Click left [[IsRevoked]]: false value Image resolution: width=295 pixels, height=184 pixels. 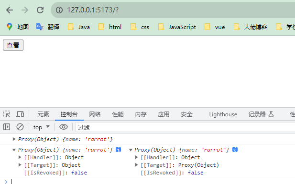[x=79, y=173]
